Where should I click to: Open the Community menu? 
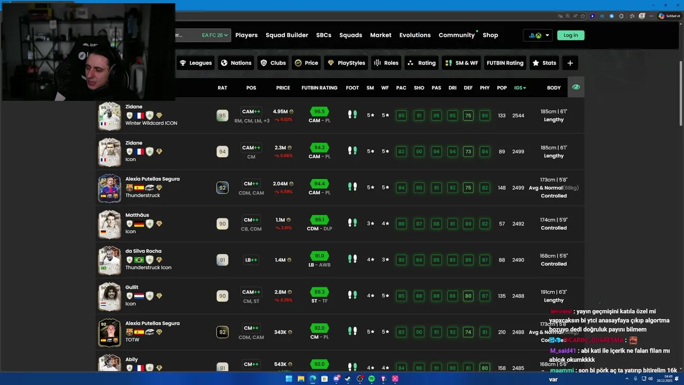tap(457, 35)
